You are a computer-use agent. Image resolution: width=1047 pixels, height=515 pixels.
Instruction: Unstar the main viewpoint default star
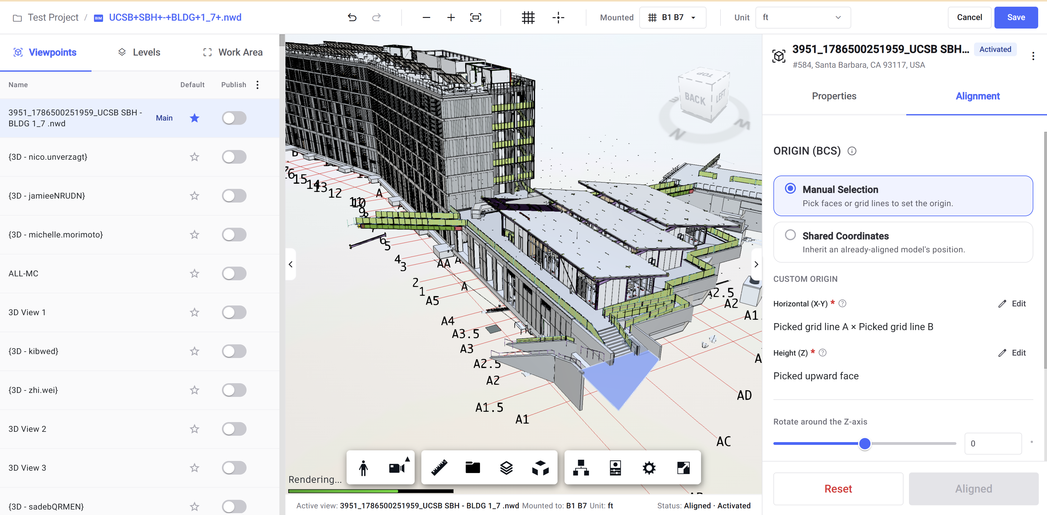[194, 118]
